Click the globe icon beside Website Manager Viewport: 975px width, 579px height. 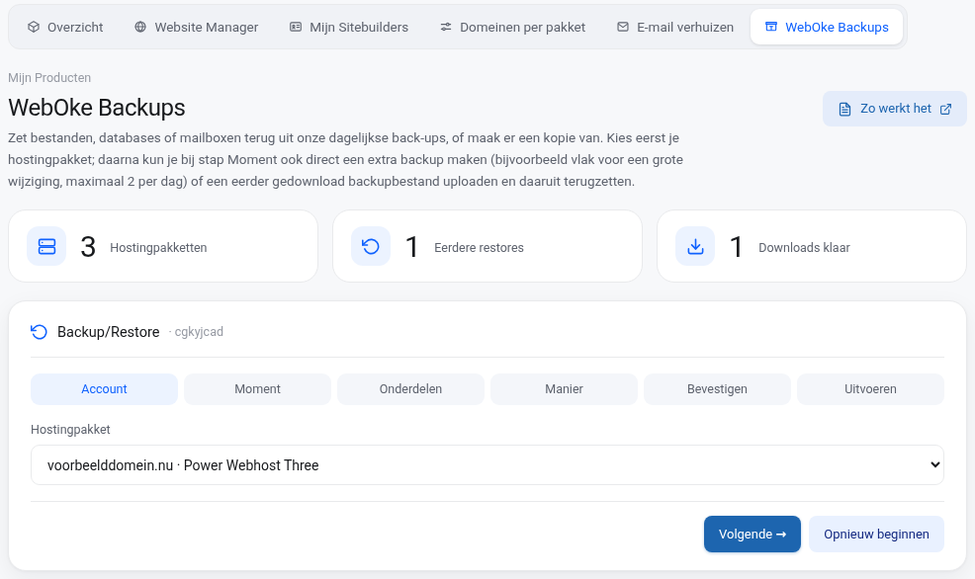click(140, 27)
